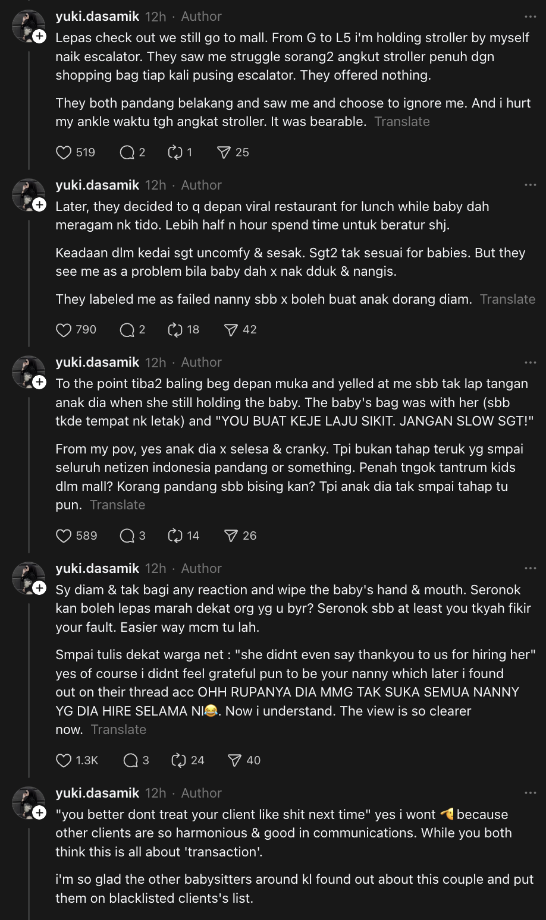Like the post with 1.3K likes
546x920 pixels.
pos(64,760)
